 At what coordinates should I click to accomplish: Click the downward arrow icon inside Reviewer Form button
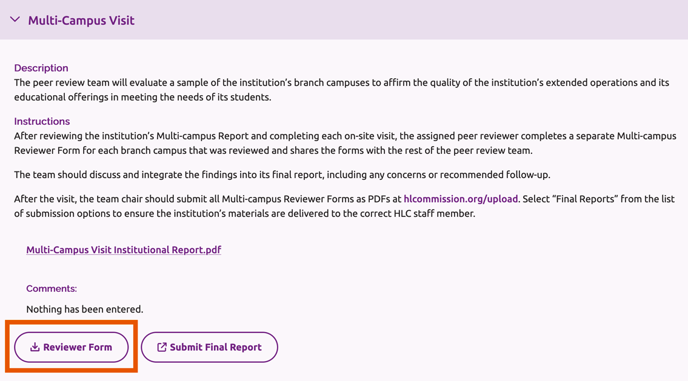pos(36,346)
